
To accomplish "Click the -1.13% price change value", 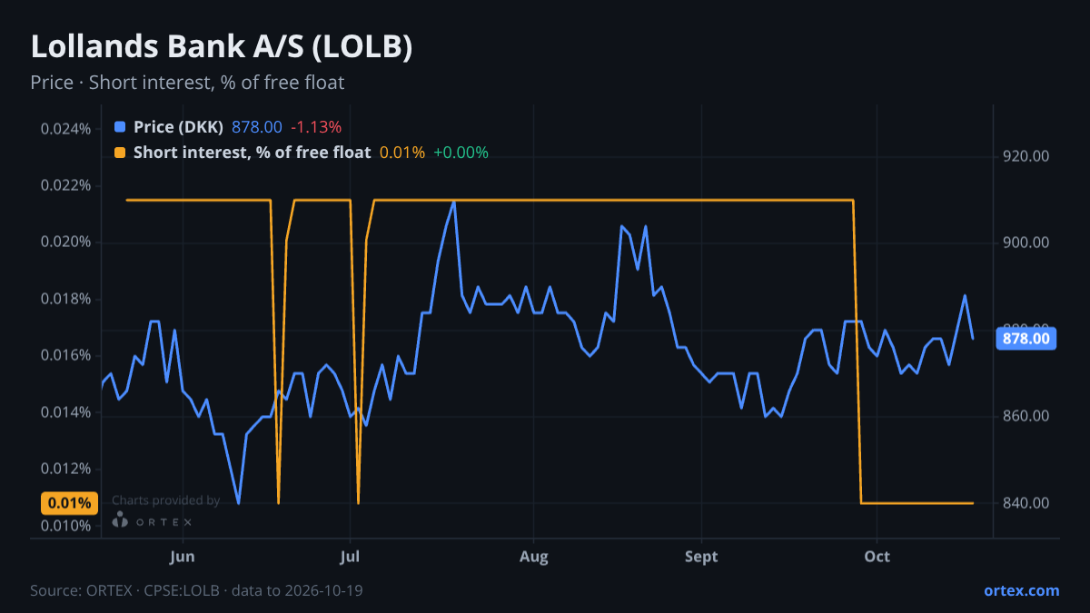I will 316,127.
